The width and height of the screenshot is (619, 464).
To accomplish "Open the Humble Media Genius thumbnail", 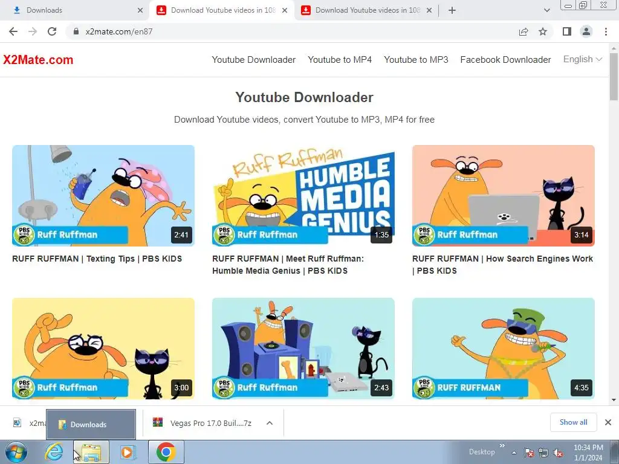I will tap(303, 196).
